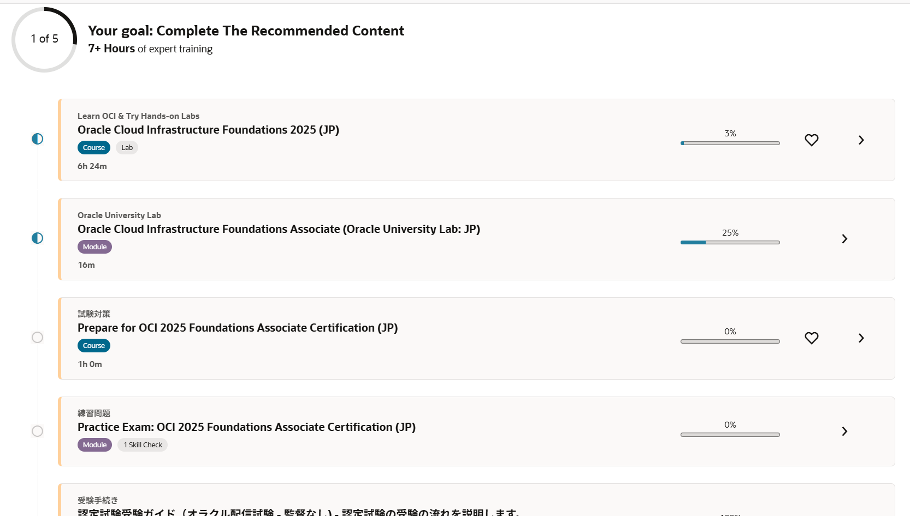Click the 25% progress bar on Oracle University Lab
This screenshot has width=910, height=516.
tap(730, 242)
